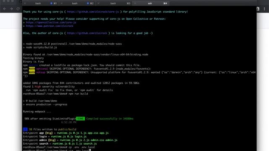Viewport: 269px width, 151px height.
Task: Close the ssh tab
Action: point(135,3)
